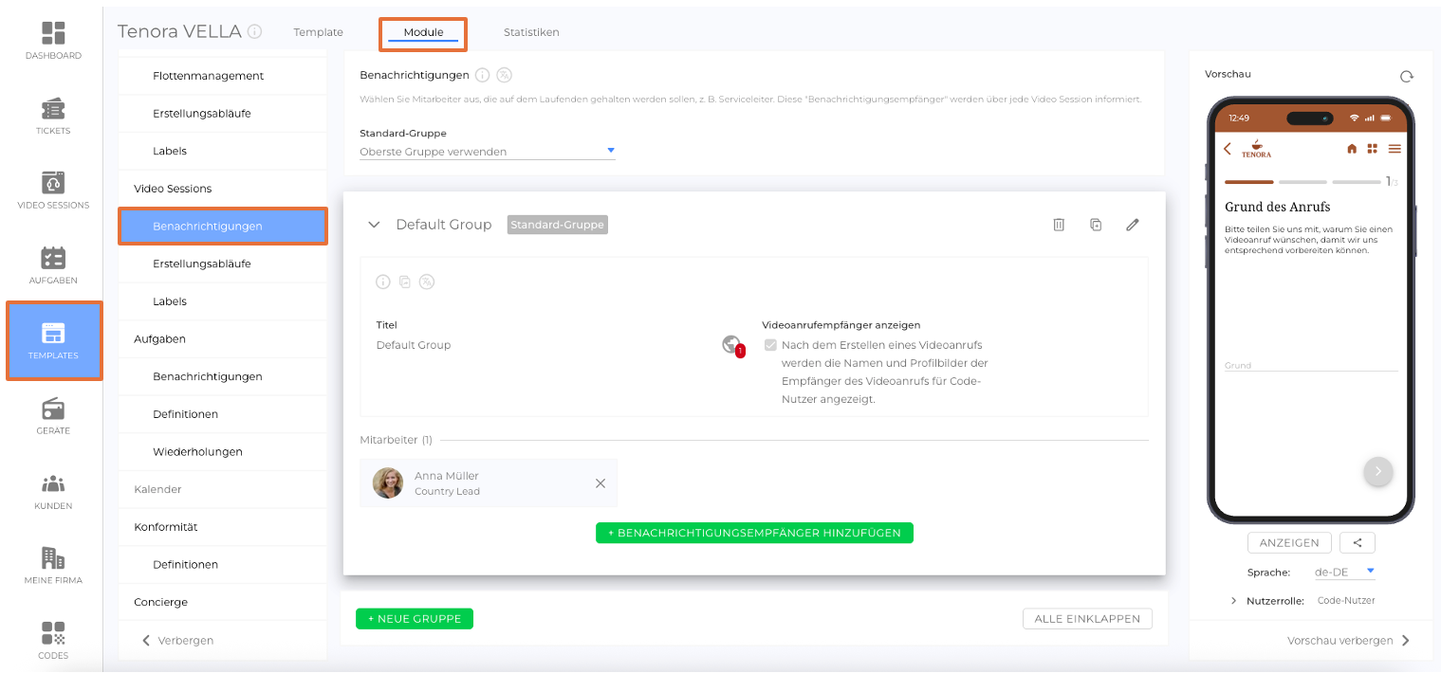The height and width of the screenshot is (673, 1441).
Task: Click the share icon below the preview
Action: click(1358, 542)
